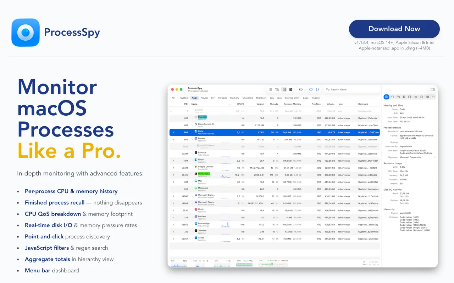Click the Download Now button
Image resolution: width=454 pixels, height=283 pixels.
pos(394,29)
